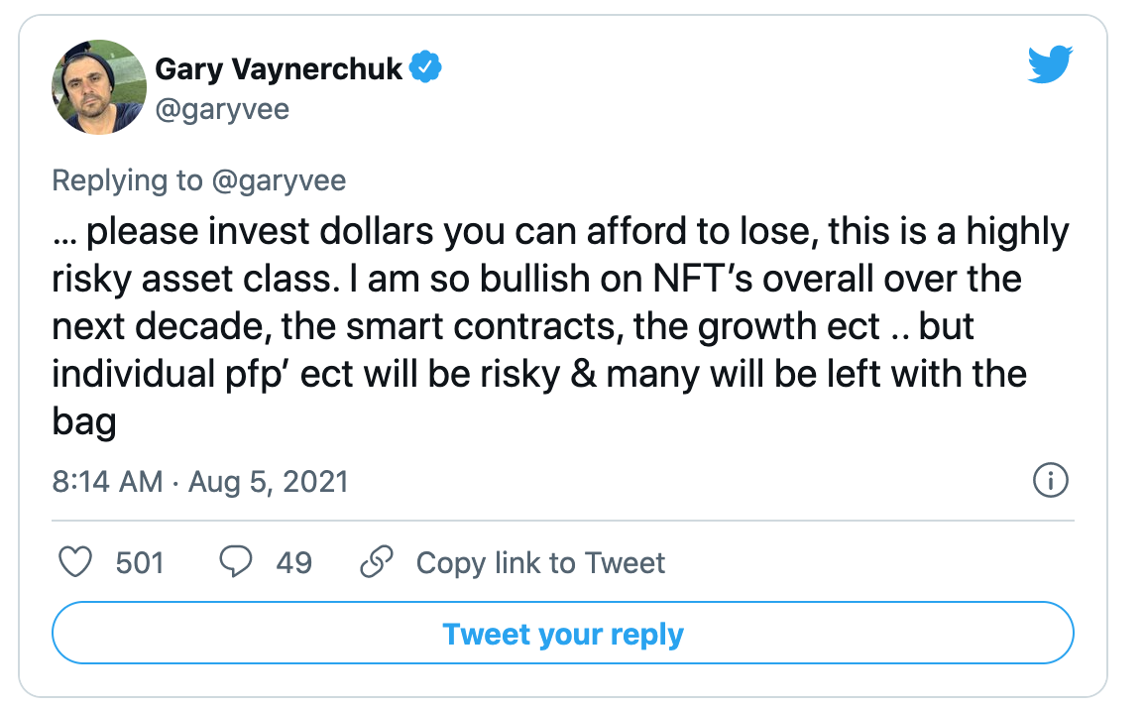Click the 49 replies count

293,562
